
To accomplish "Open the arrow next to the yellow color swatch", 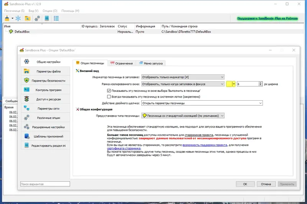I will (234, 84).
